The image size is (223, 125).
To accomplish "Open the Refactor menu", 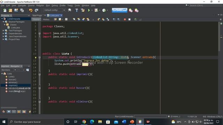I will [x=40, y=6].
